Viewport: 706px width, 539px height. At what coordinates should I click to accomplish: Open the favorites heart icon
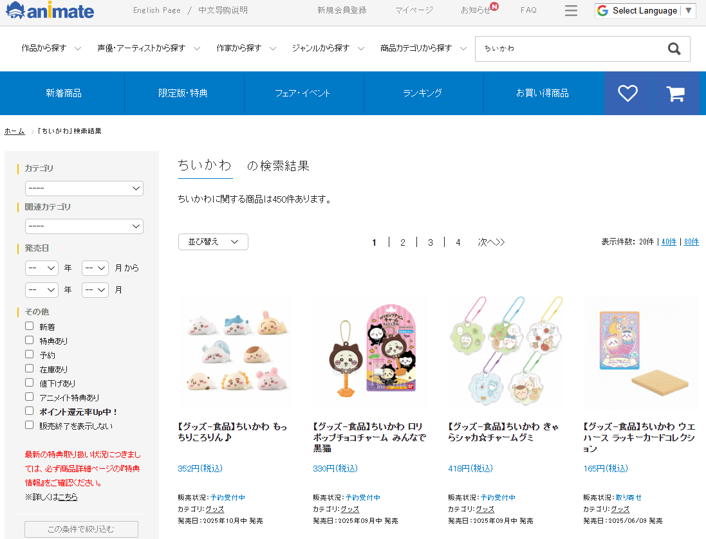coord(627,93)
